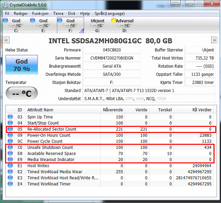Click status orb for Timed Workload Media Wear

tap(10, 172)
